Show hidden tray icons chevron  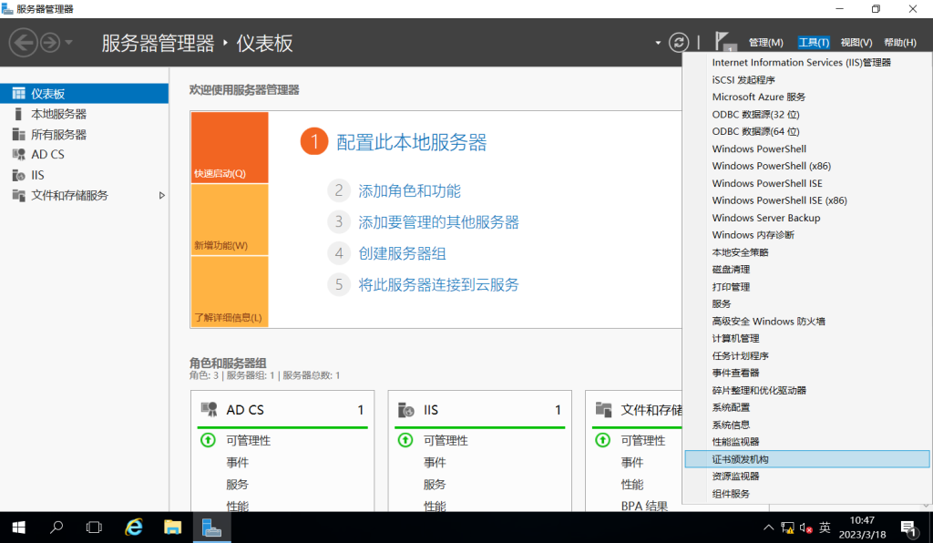pyautogui.click(x=768, y=528)
